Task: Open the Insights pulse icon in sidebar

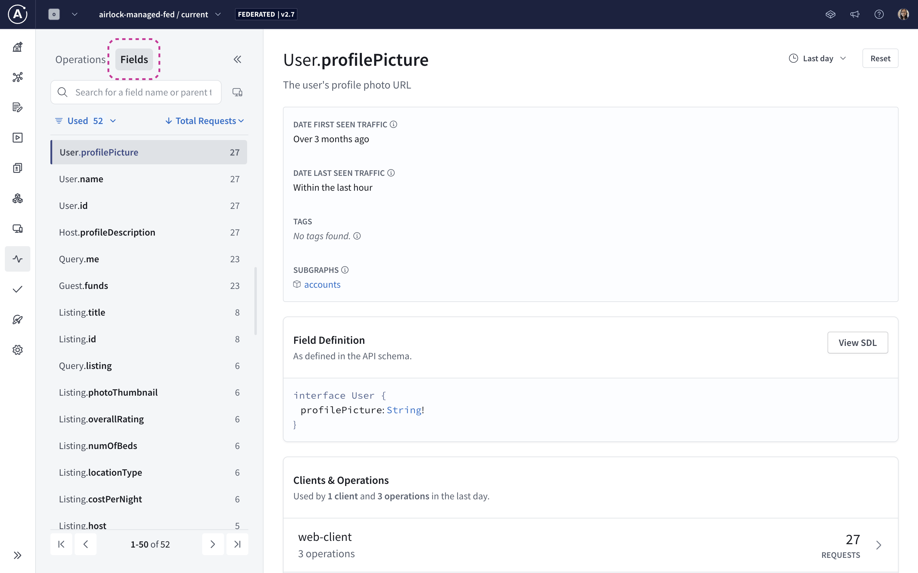Action: [x=17, y=259]
